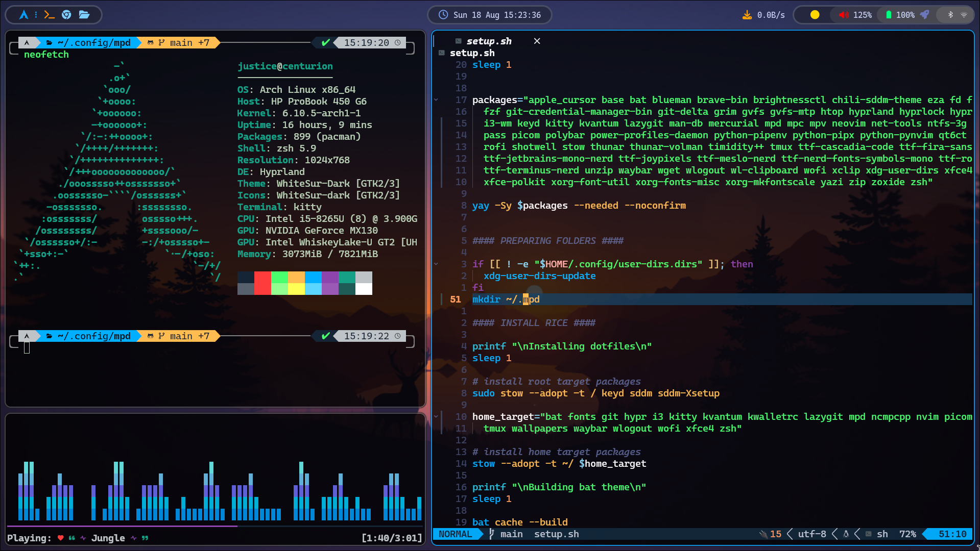Image resolution: width=980 pixels, height=551 pixels.
Task: Toggle Bluetooth from the tray
Action: click(x=950, y=15)
